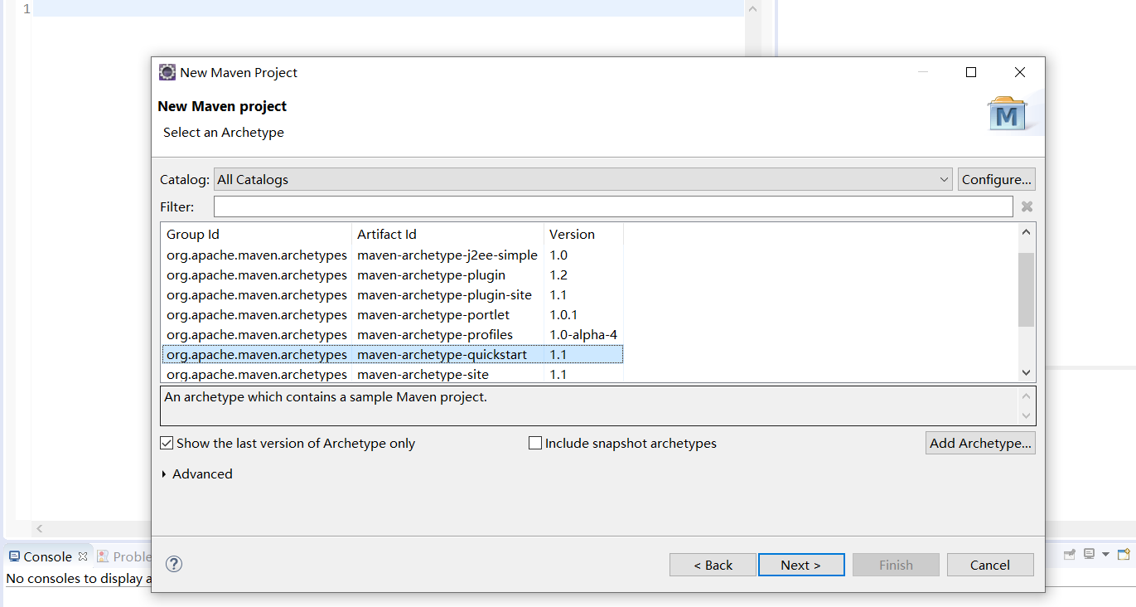
Task: Click the Add Archetype... button
Action: (980, 443)
